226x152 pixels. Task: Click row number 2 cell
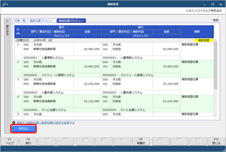(18, 69)
